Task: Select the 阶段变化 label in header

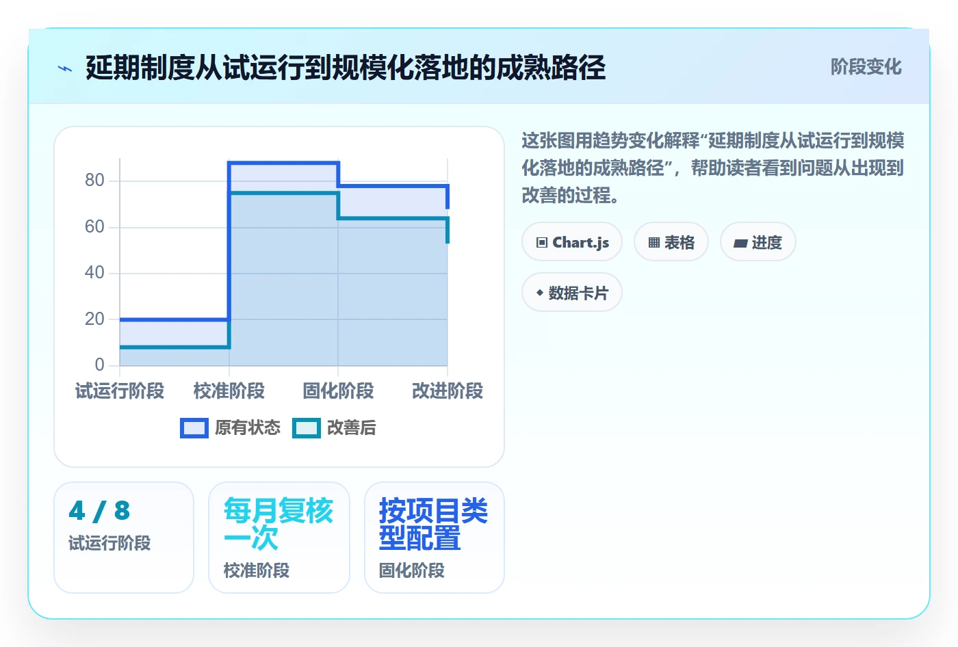Action: [x=866, y=67]
